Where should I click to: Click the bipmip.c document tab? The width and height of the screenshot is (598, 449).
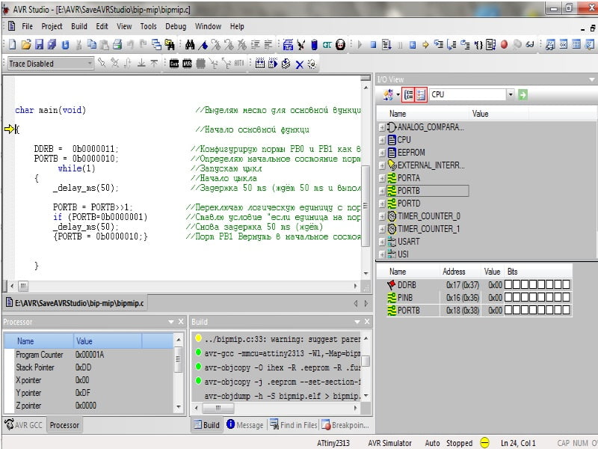coord(75,303)
